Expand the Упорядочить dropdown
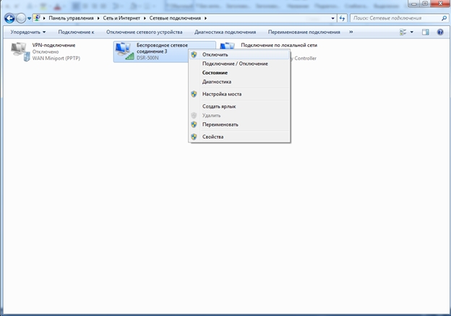 [28, 33]
